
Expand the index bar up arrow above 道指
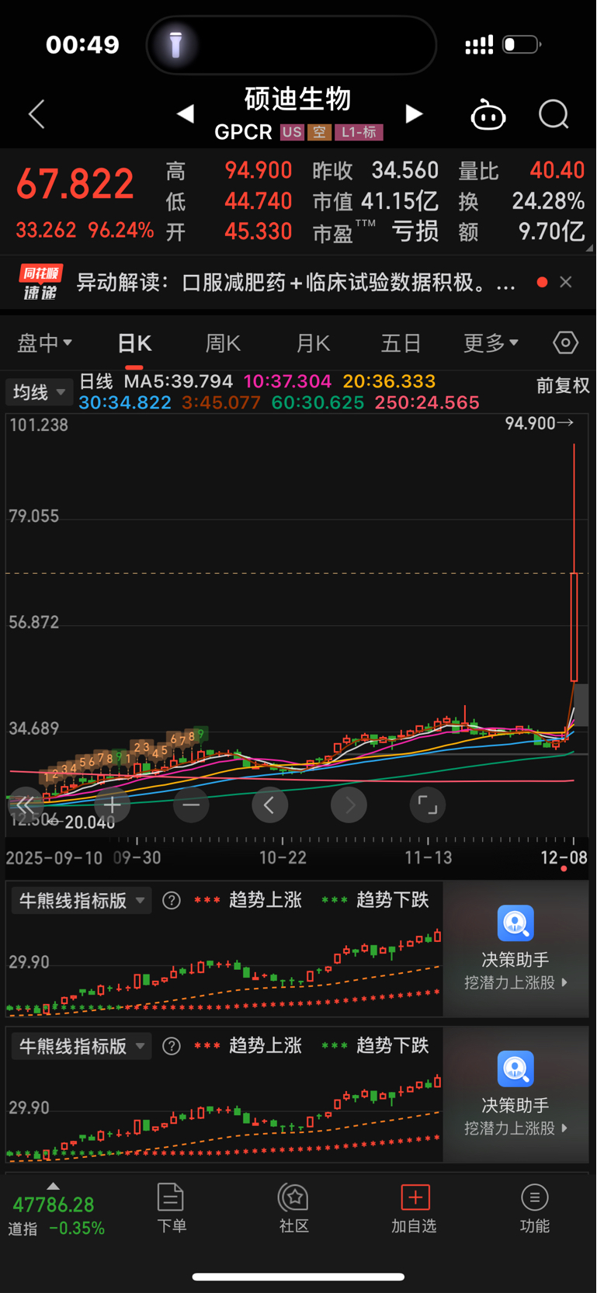coord(53,1187)
